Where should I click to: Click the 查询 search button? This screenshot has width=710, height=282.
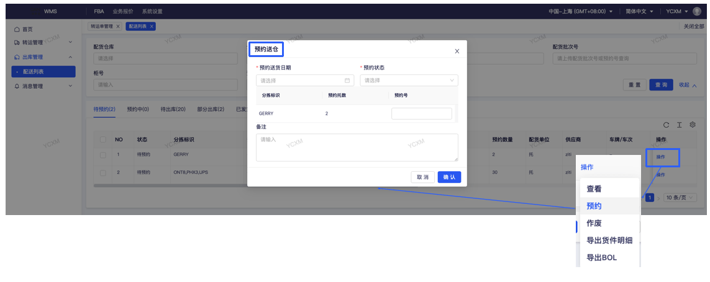point(661,85)
